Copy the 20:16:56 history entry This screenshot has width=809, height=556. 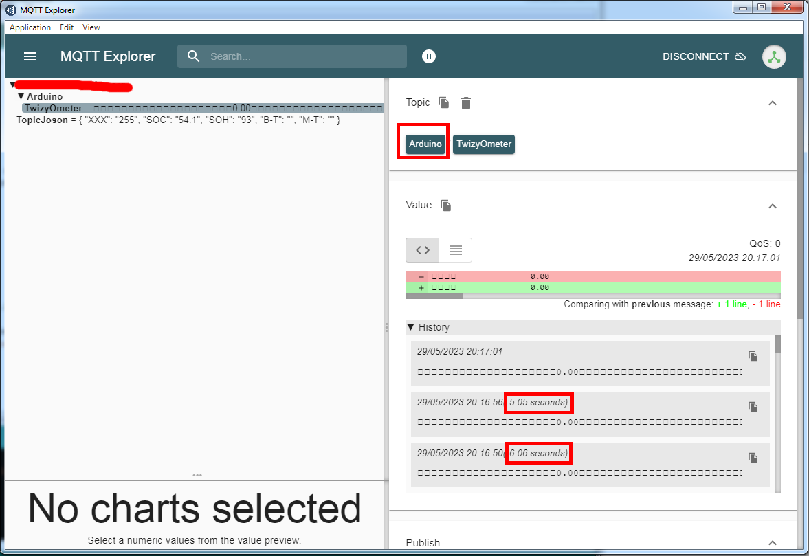753,407
